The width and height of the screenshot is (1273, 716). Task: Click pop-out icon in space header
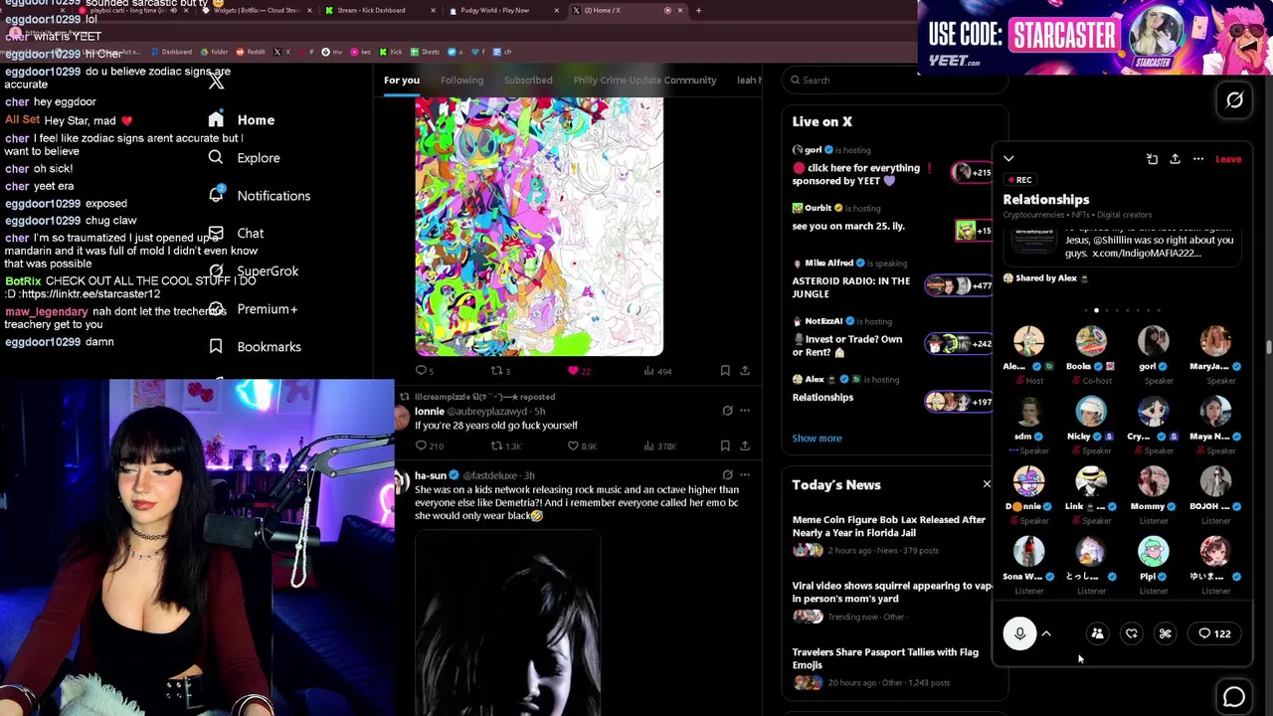[1152, 159]
